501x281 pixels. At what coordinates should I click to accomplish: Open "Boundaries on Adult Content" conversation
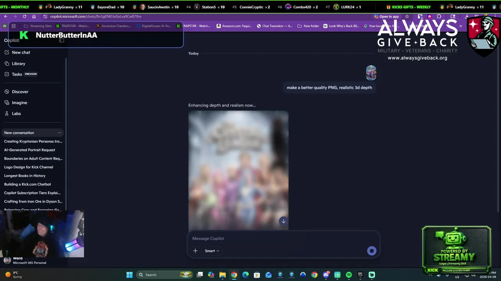(33, 158)
